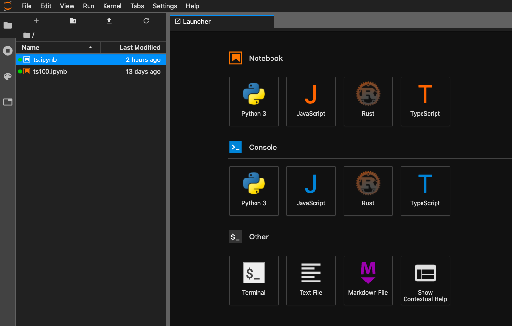
Task: Refresh the file list
Action: point(146,21)
